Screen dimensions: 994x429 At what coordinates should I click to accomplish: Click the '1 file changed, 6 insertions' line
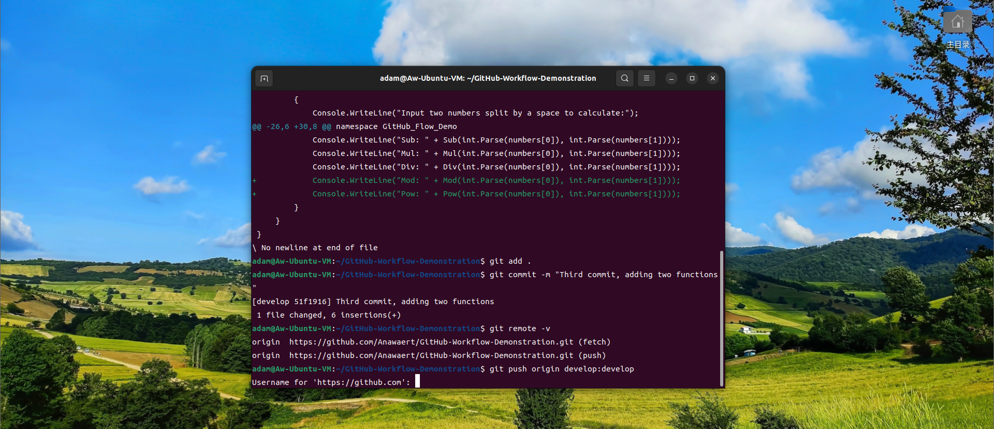point(328,315)
